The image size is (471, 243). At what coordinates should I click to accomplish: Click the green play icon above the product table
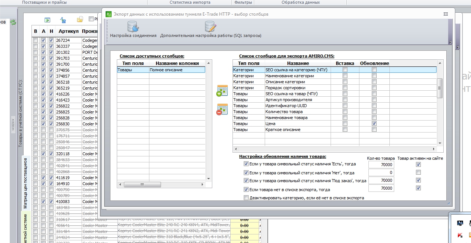[x=48, y=20]
